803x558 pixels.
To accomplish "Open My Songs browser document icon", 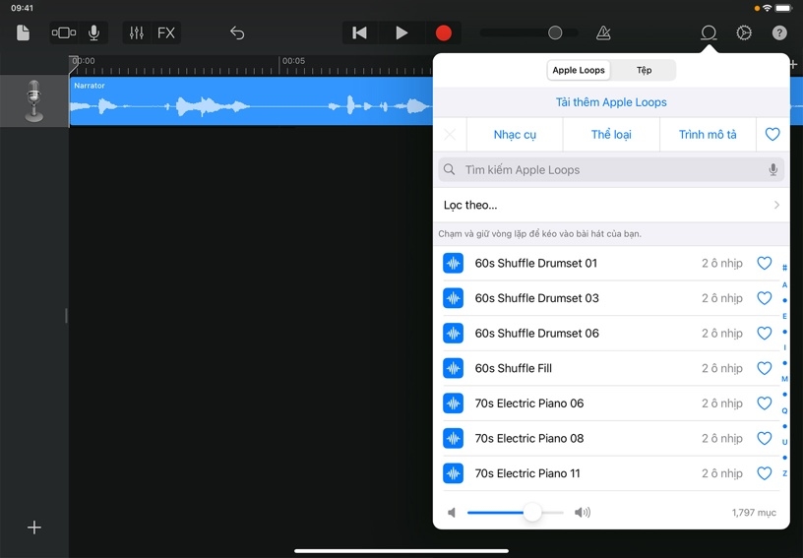I will coord(24,33).
